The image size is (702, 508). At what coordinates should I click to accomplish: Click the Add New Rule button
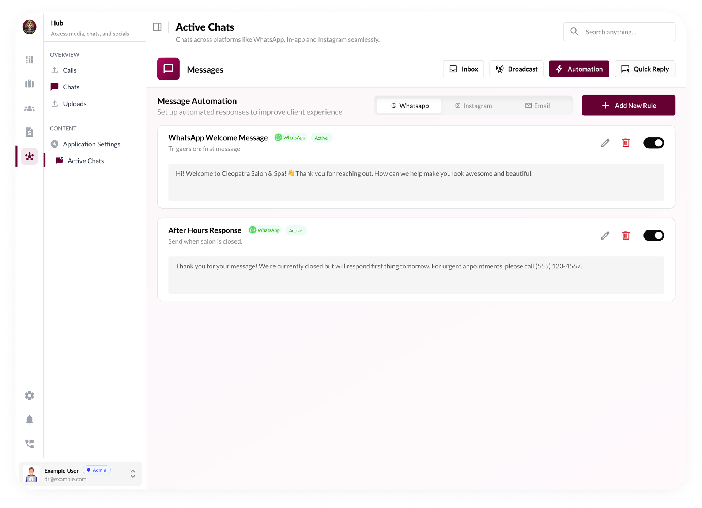(x=629, y=105)
